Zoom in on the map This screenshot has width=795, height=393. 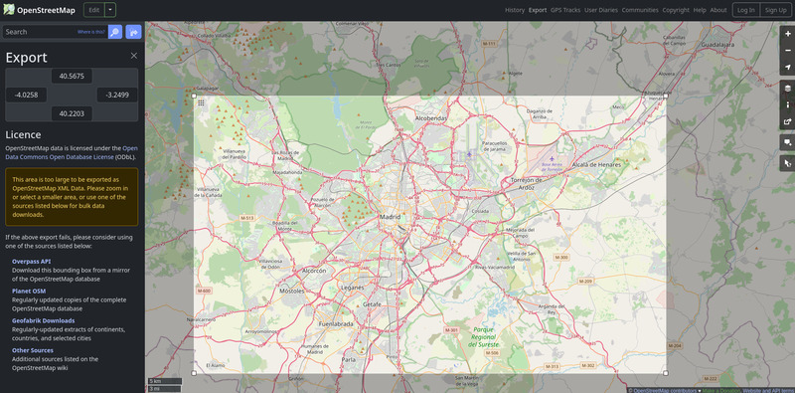(x=787, y=34)
